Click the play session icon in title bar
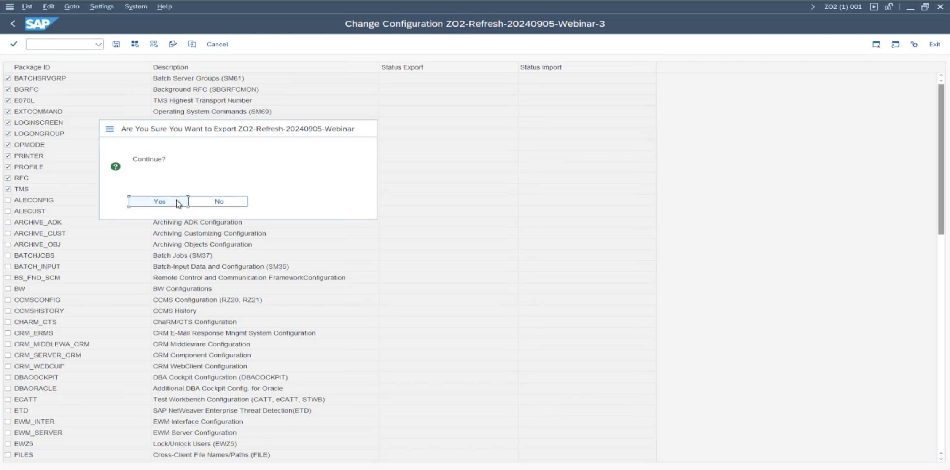The width and height of the screenshot is (950, 470). tap(874, 6)
